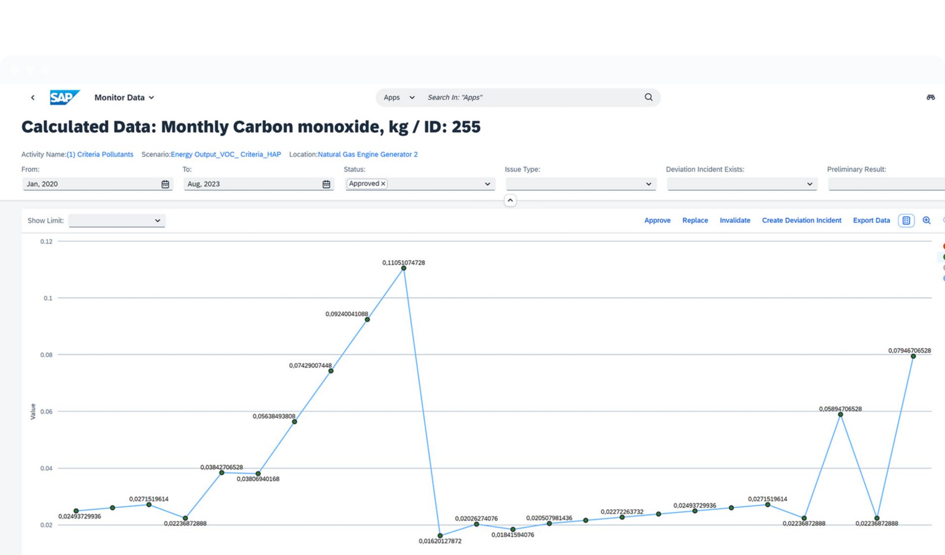The width and height of the screenshot is (945, 555).
Task: Click the back arrow beside the SAP logo
Action: tap(32, 97)
